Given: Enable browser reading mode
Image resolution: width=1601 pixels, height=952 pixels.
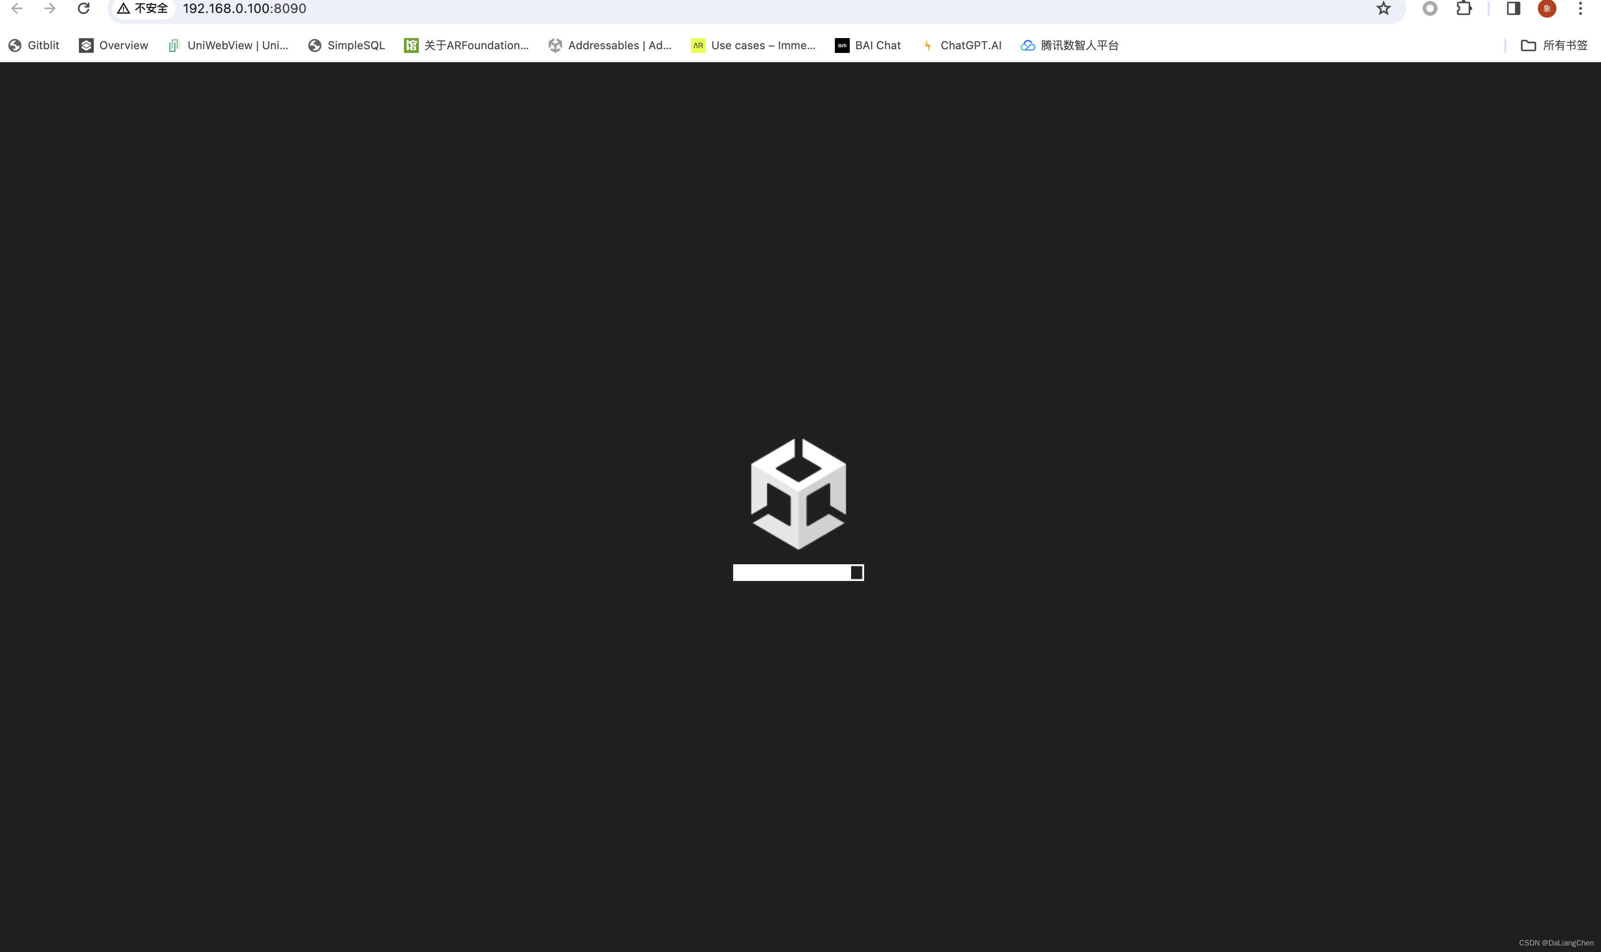Looking at the screenshot, I should click(1514, 10).
